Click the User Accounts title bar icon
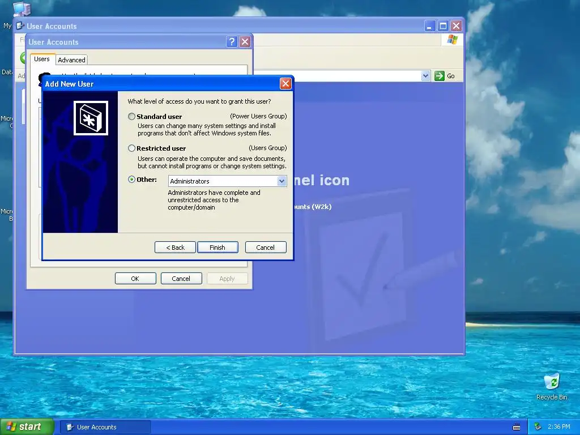The width and height of the screenshot is (580, 435). pyautogui.click(x=20, y=26)
